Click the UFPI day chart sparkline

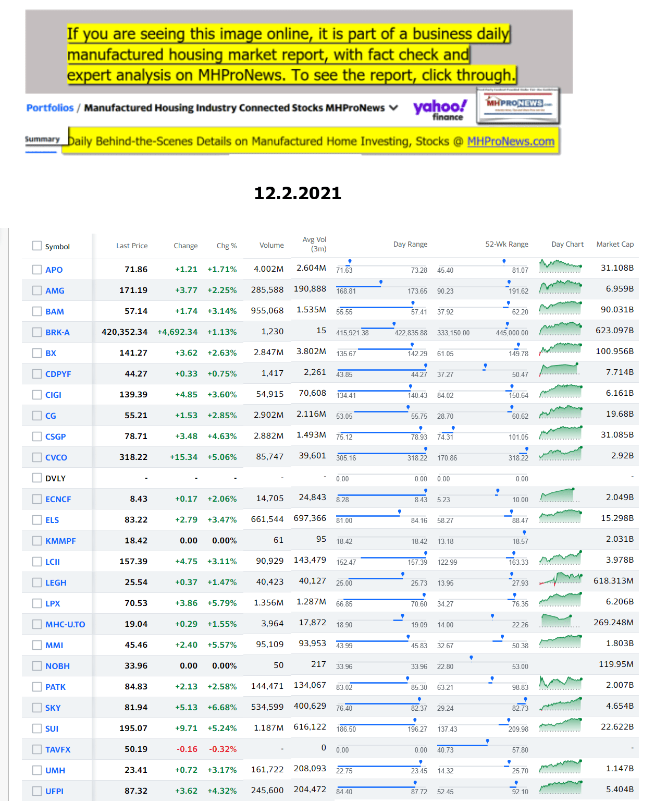[561, 788]
